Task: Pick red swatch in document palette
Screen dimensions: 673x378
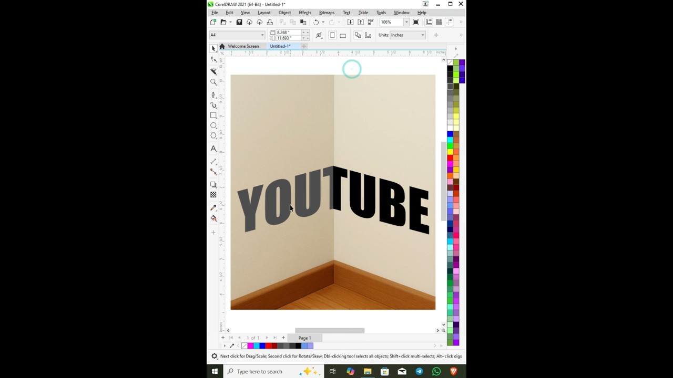Action: 268,345
